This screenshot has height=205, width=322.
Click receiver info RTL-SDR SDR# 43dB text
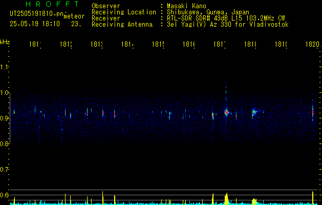(x=226, y=18)
